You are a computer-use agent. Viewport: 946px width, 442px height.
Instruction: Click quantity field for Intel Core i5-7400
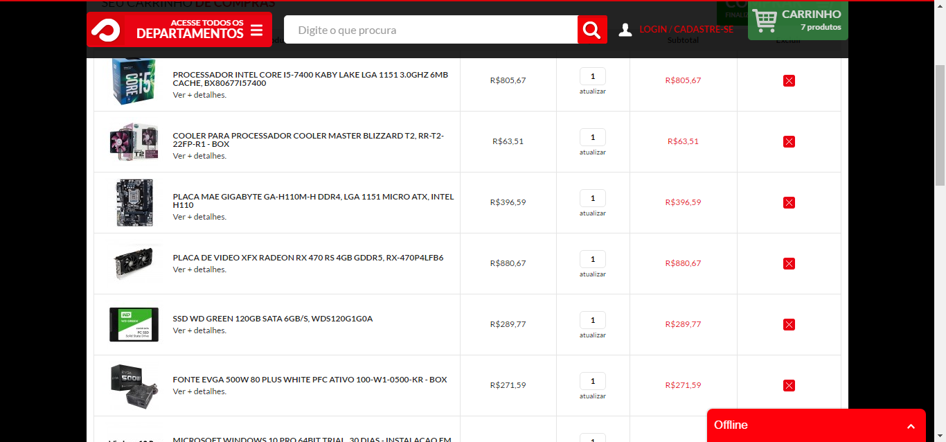click(593, 76)
